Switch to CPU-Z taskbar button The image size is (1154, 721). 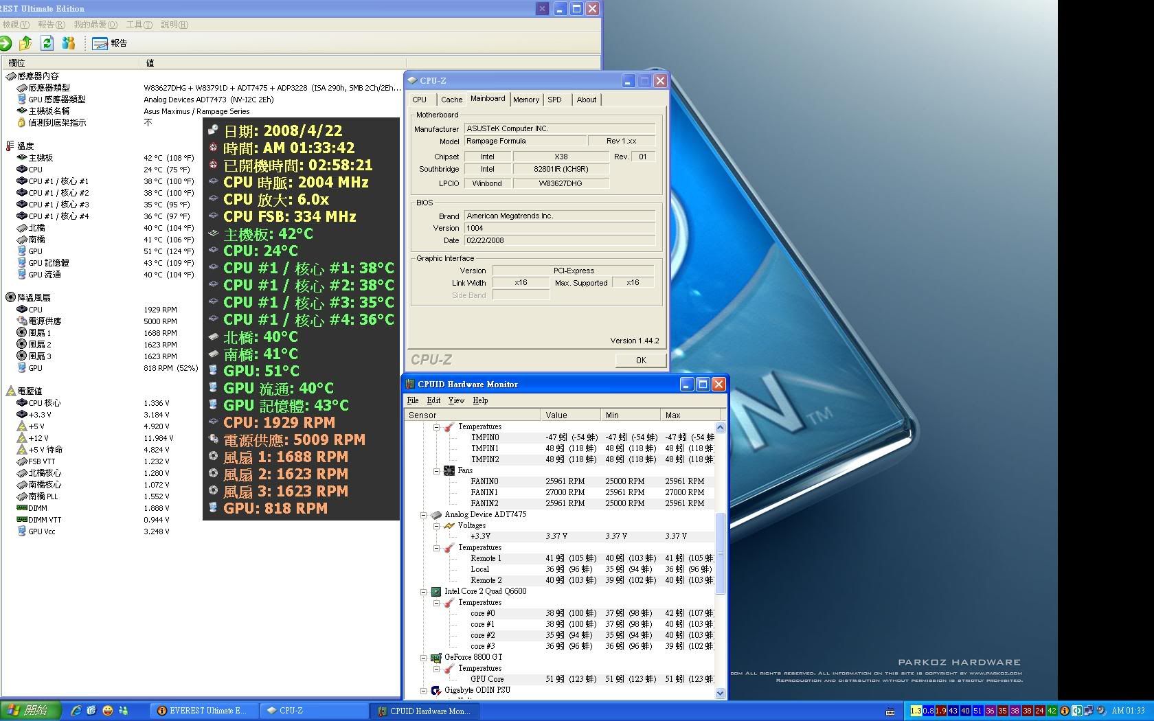click(315, 711)
